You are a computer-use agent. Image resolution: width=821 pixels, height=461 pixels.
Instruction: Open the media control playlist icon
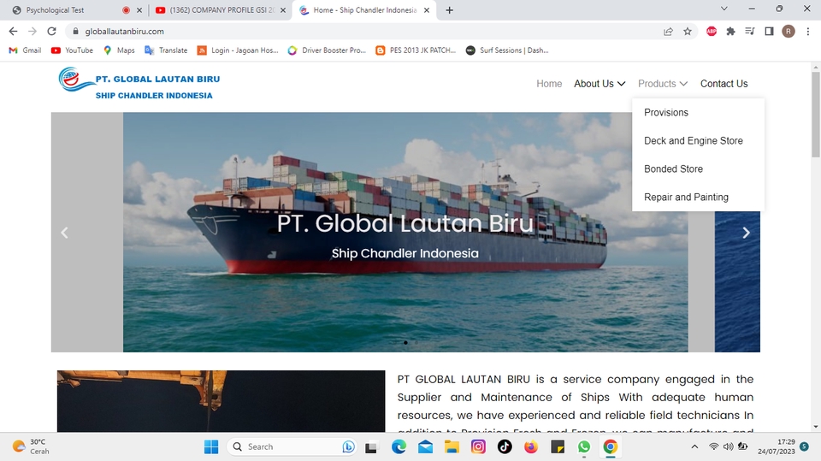pos(750,32)
